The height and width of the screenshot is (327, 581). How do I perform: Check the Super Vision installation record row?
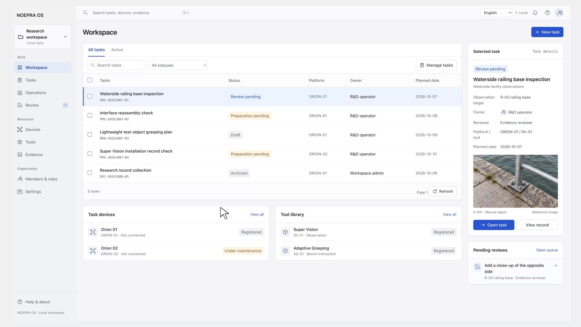click(x=90, y=154)
